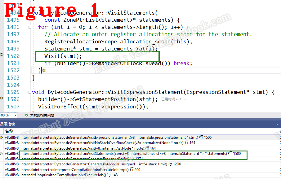Click the 名称 column header
This screenshot has width=281, height=179.
click(9, 131)
